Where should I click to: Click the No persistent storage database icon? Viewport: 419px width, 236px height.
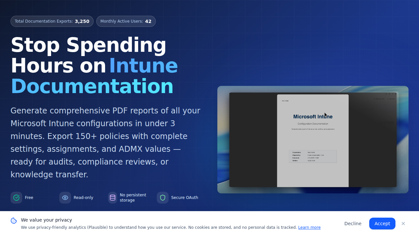point(113,198)
